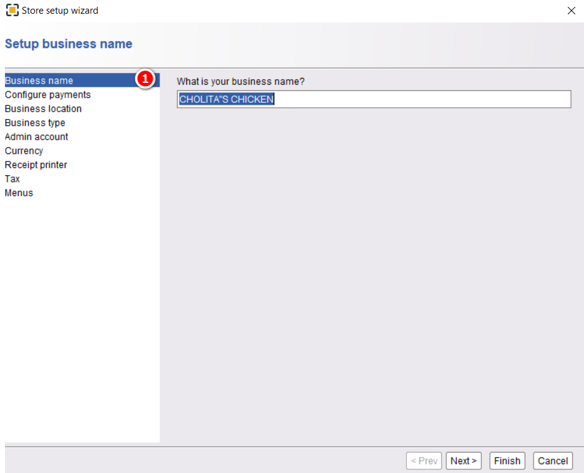Click the business name text field
This screenshot has height=473, width=584.
374,99
